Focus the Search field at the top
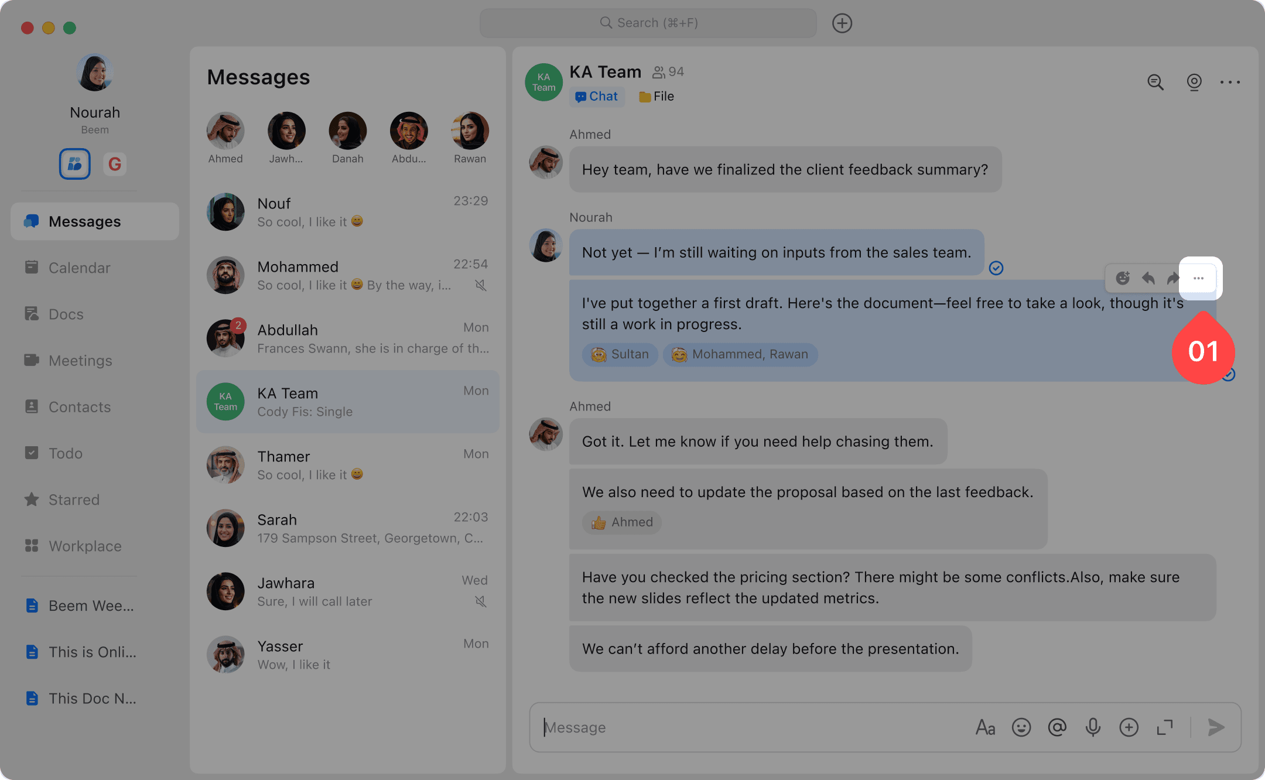 pyautogui.click(x=648, y=23)
